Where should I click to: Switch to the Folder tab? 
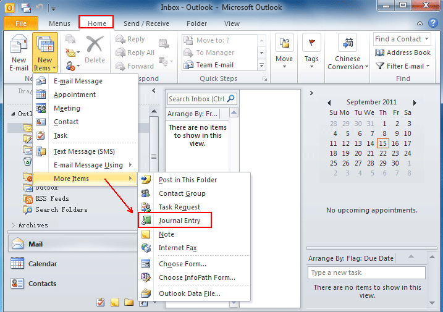(196, 23)
